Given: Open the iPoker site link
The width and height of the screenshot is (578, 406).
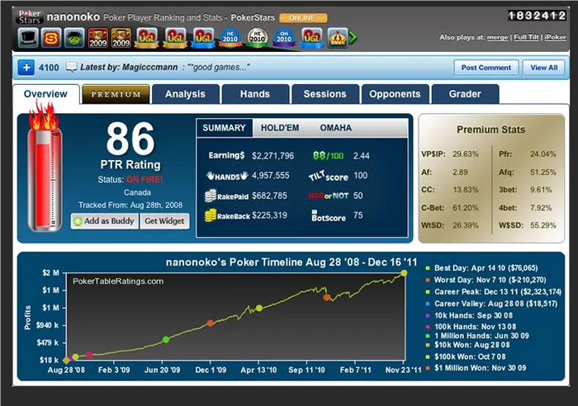Looking at the screenshot, I should point(555,37).
